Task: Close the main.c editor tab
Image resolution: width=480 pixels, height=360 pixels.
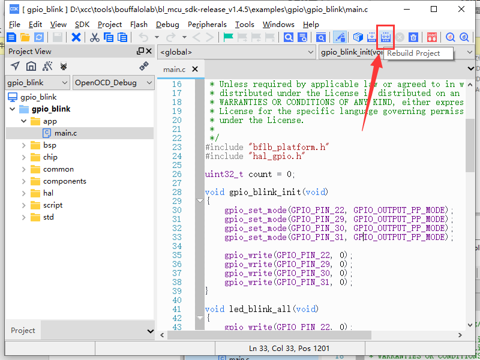Action: pos(194,70)
